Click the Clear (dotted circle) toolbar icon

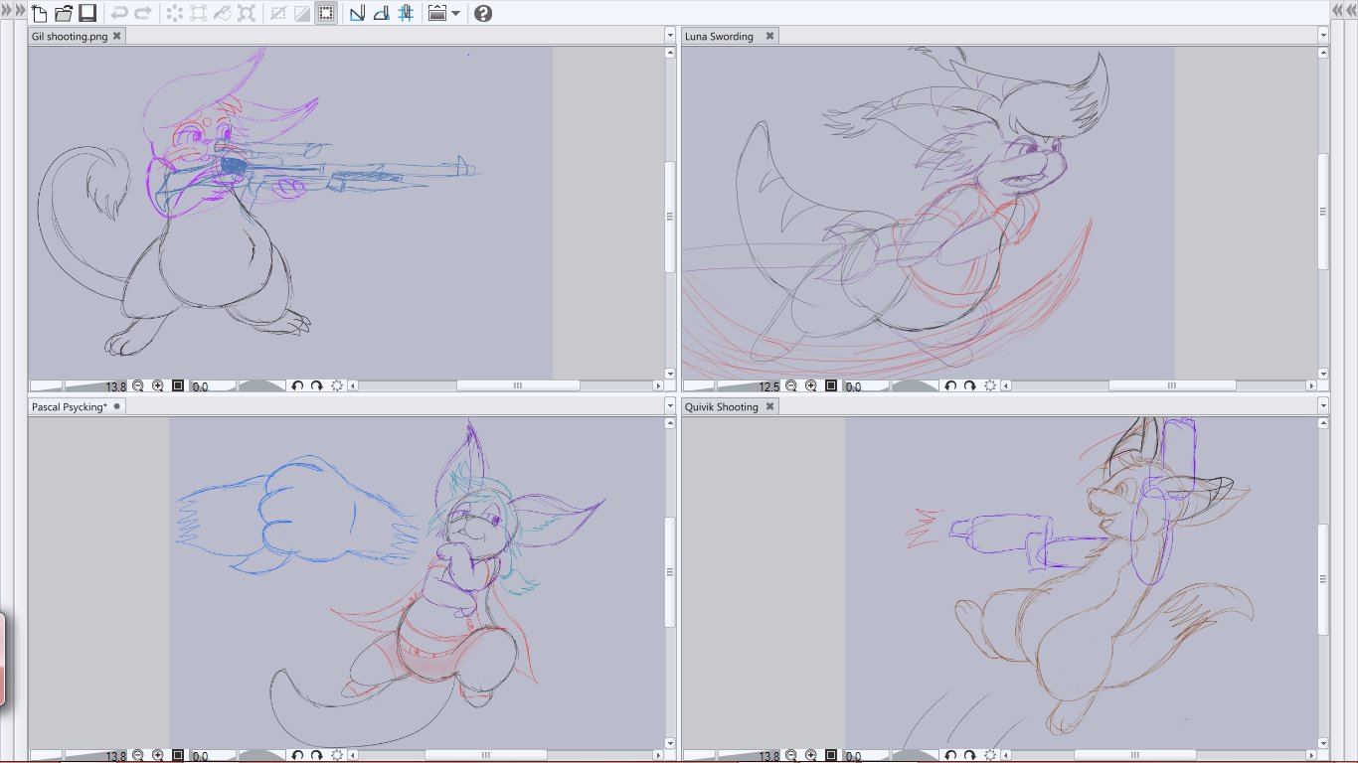tap(175, 13)
